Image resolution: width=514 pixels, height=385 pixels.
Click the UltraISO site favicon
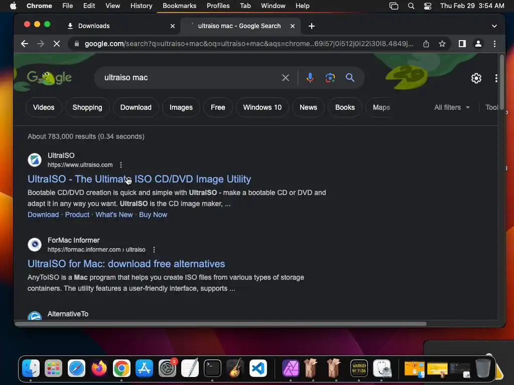[35, 160]
